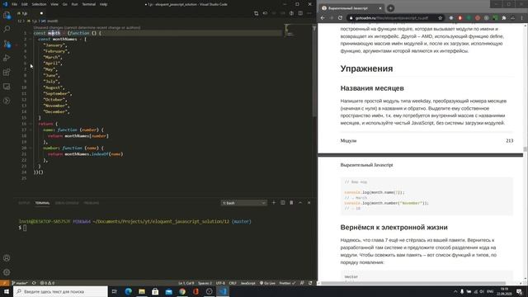Screen dimensions: 528x297
Task: Click the errors and warnings count in the status bar
Action: [x=48, y=283]
